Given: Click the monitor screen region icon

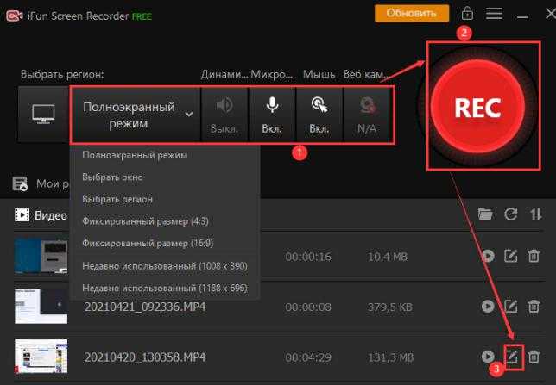Looking at the screenshot, I should coord(43,114).
